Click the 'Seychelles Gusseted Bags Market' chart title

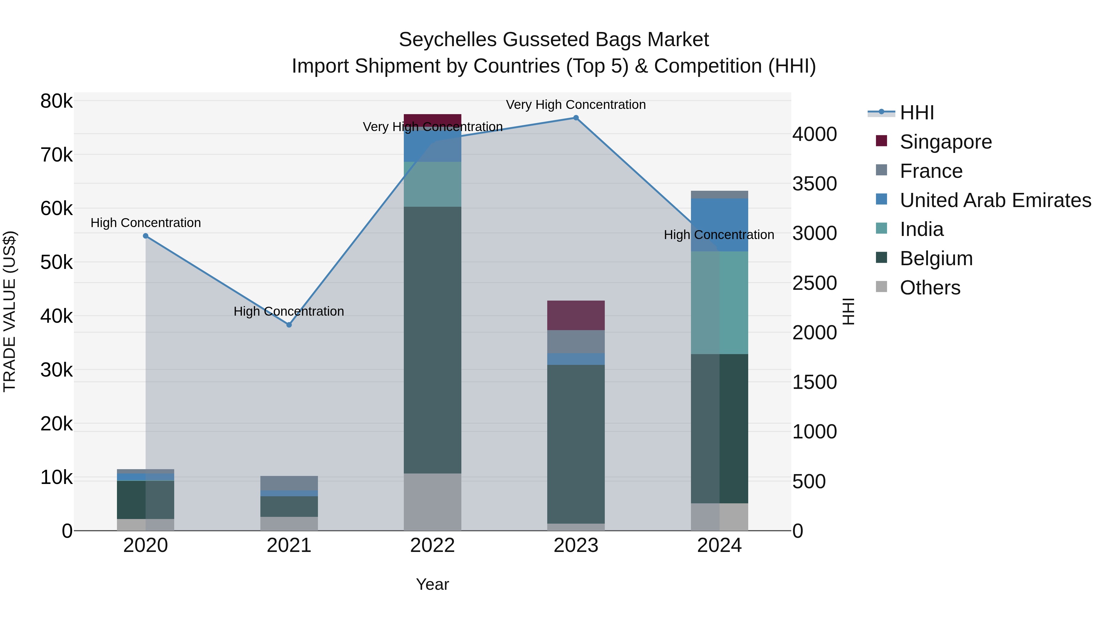tap(554, 40)
